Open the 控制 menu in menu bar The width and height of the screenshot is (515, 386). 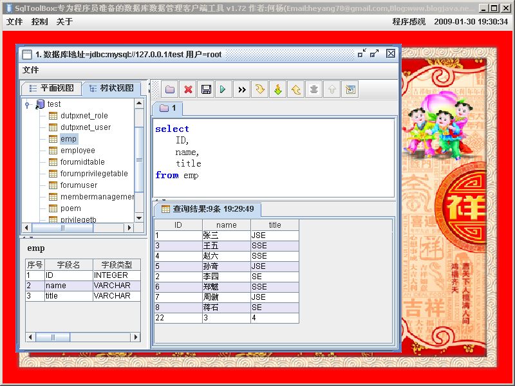point(39,22)
